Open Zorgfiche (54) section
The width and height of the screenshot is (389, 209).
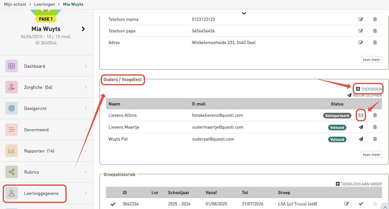point(47,87)
